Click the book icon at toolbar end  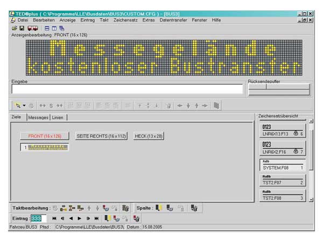tap(216, 105)
